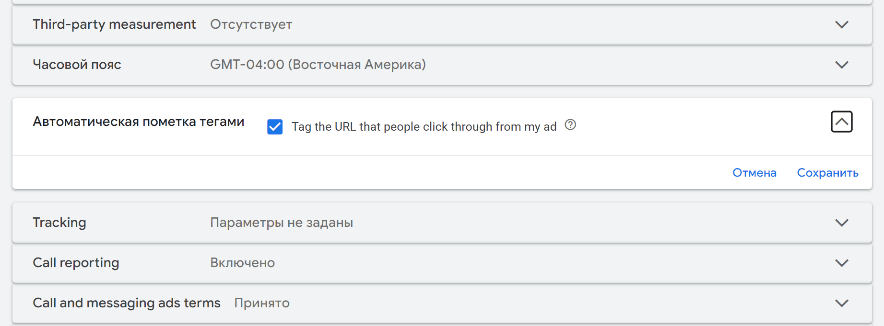Expand the Third-party measurement chevron
This screenshot has width=884, height=326.
point(841,24)
